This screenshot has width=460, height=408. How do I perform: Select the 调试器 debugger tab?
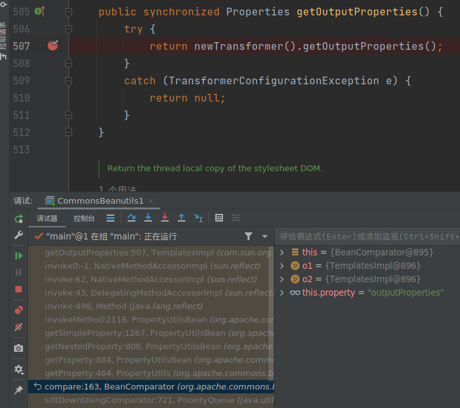pos(47,218)
